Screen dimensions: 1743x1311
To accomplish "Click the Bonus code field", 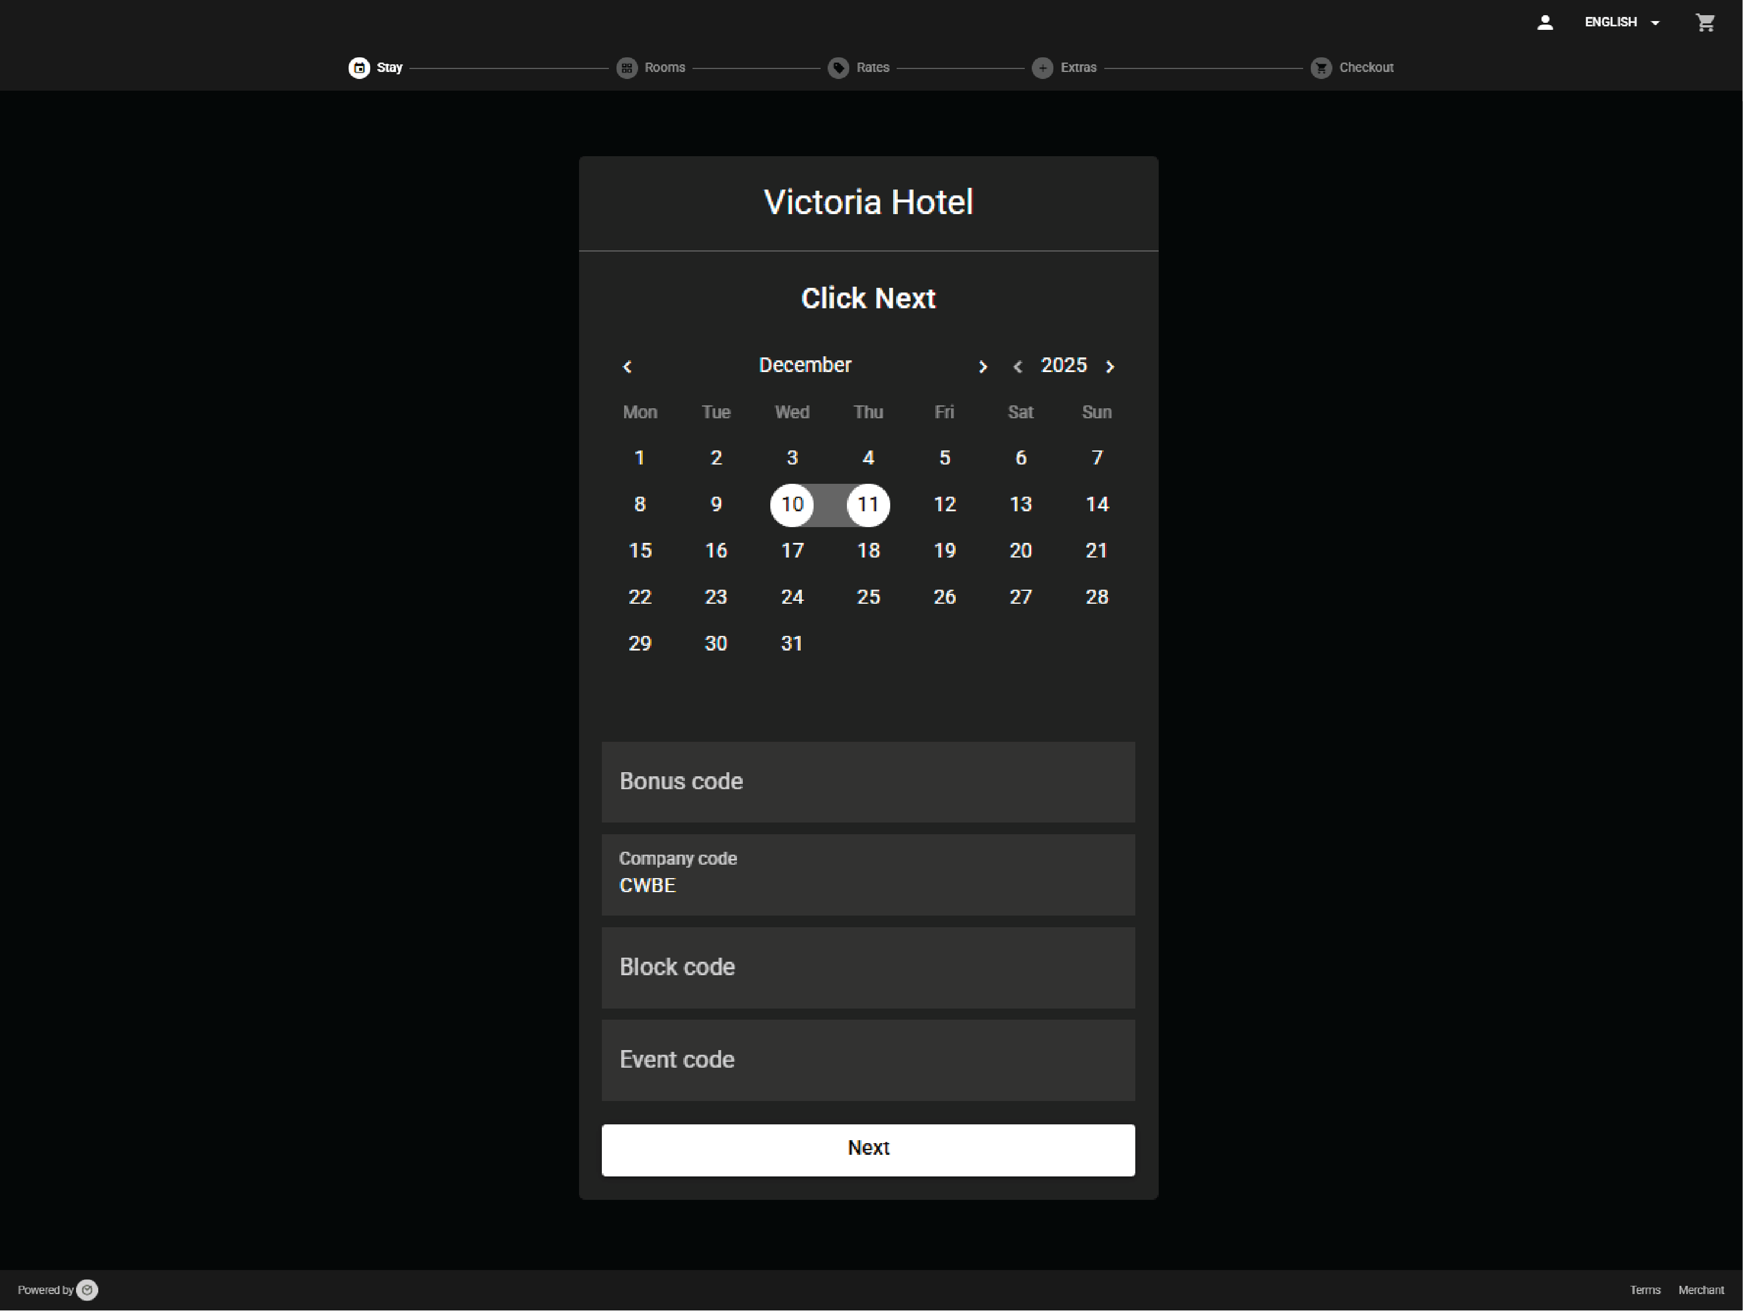I will tap(867, 781).
